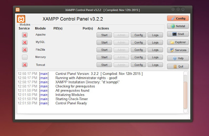Click the MySQL module label
Screen dimensions: 209x136
tap(40, 42)
